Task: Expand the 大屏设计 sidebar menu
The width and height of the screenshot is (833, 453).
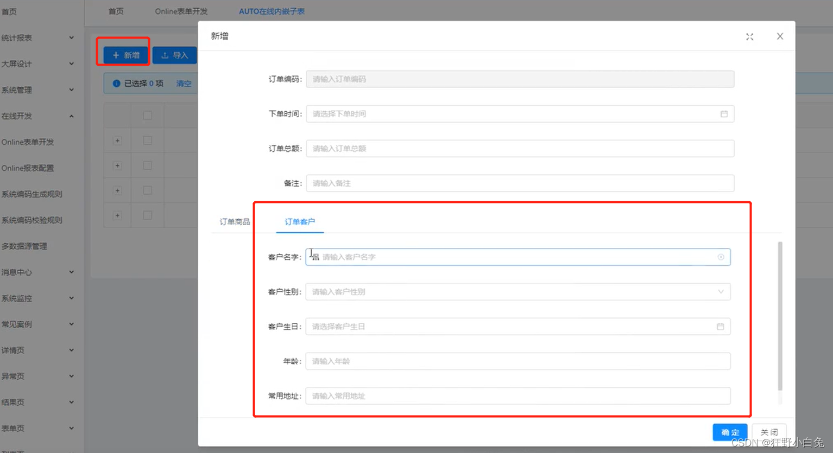Action: click(x=71, y=63)
